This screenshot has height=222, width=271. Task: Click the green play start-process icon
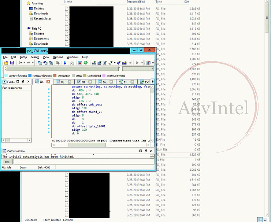coord(137,63)
